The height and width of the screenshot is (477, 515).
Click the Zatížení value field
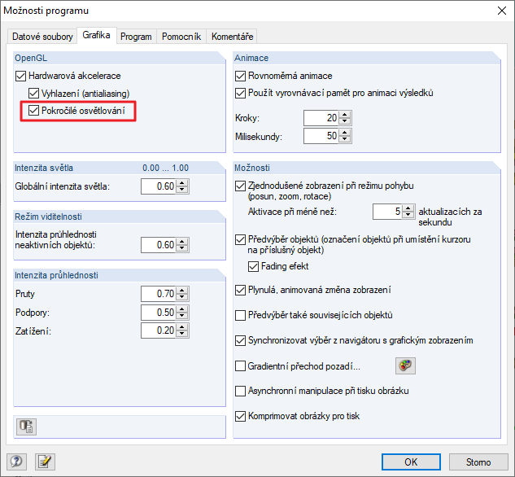(x=159, y=330)
